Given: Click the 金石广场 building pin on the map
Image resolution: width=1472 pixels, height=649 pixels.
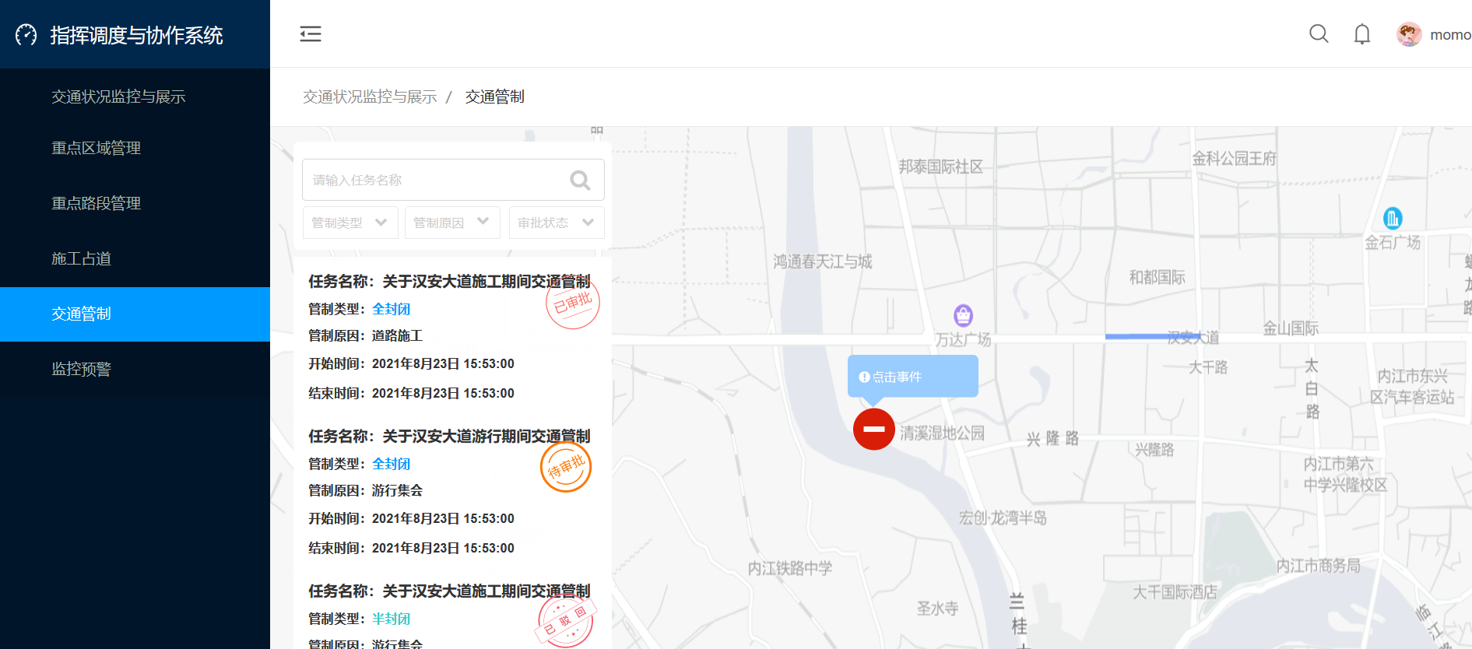Looking at the screenshot, I should pos(1393,218).
